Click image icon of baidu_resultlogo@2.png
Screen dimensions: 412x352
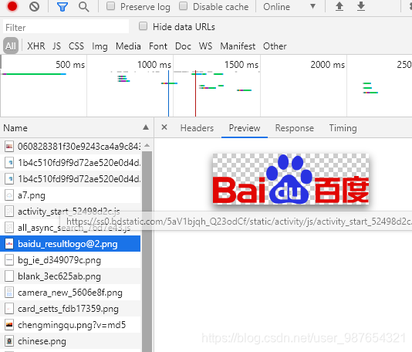[x=9, y=244]
